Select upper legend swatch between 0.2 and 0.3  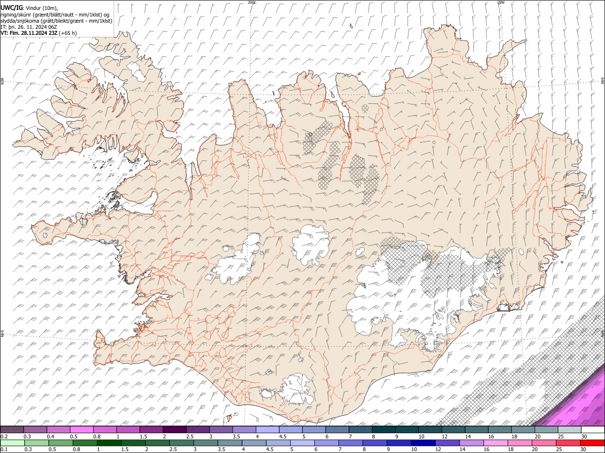[x=12, y=430]
